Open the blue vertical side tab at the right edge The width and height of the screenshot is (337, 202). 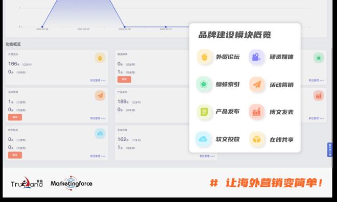pyautogui.click(x=330, y=149)
